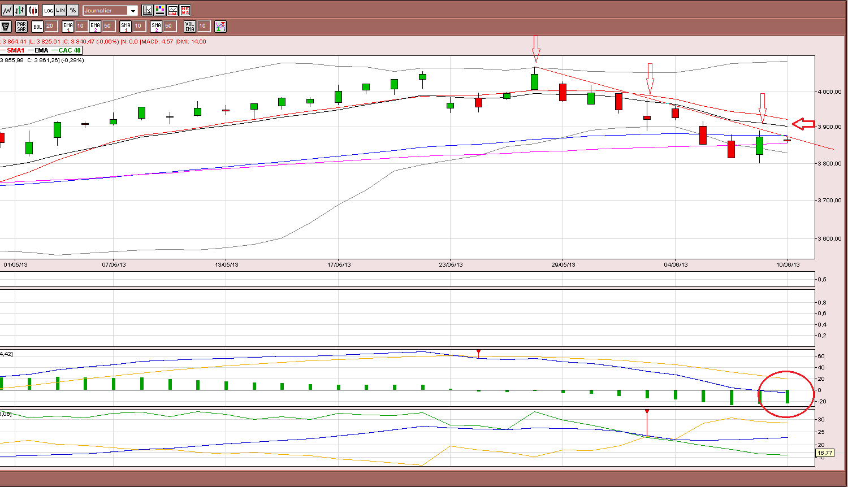Edit the VOL EMA period field
This screenshot has height=487, width=848.
[203, 26]
